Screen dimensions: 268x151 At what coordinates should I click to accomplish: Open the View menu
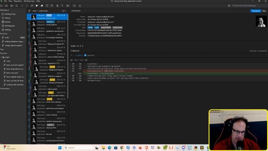tap(10, 1)
